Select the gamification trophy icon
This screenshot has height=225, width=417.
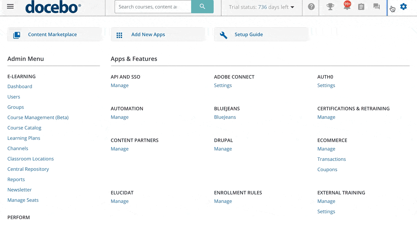pyautogui.click(x=330, y=7)
